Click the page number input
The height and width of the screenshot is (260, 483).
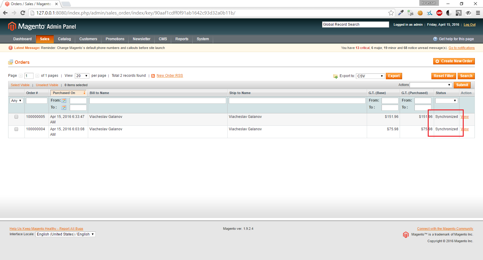click(x=29, y=76)
